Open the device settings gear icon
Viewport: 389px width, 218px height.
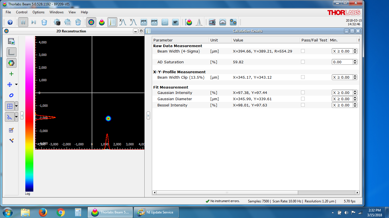coord(57,22)
